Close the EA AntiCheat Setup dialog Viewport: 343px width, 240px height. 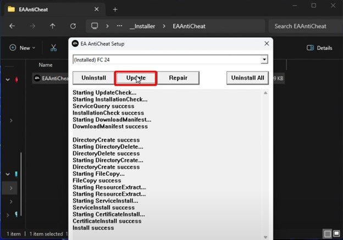(x=267, y=43)
